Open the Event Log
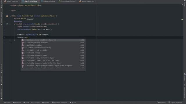 pos(161,103)
